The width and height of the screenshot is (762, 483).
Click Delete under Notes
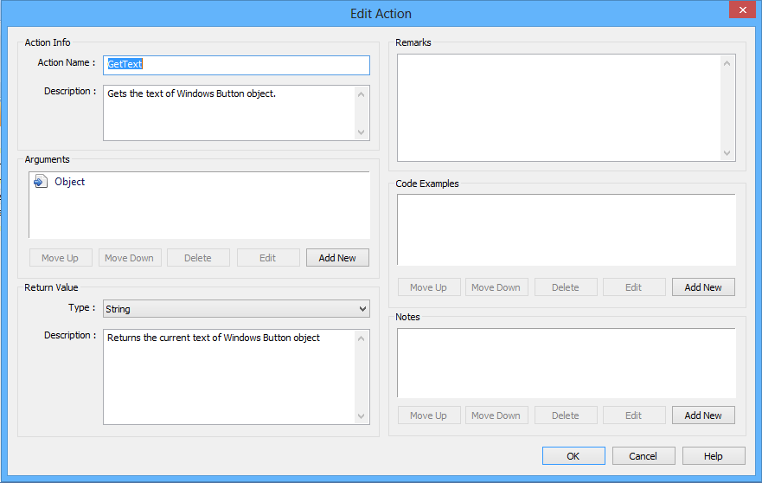[566, 415]
